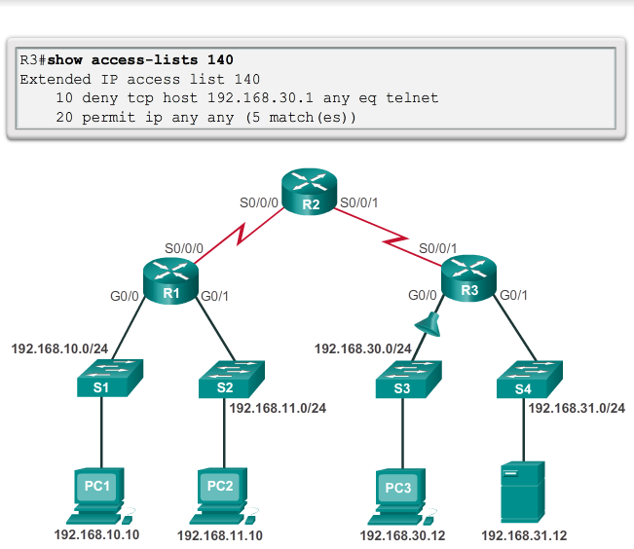634x549 pixels.
Task: Click the PC1 computer icon
Action: (102, 492)
